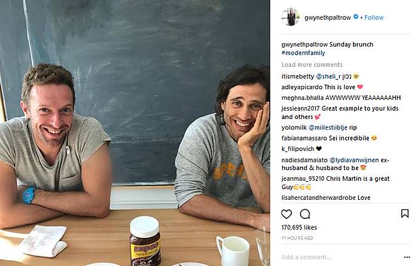Open the three-dots more options menu
Image resolution: width=411 pixels, height=266 pixels.
(407, 257)
